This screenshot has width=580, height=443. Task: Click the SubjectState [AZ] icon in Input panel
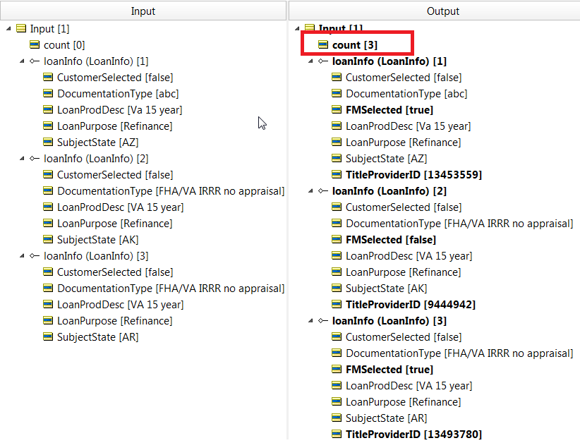pyautogui.click(x=48, y=142)
